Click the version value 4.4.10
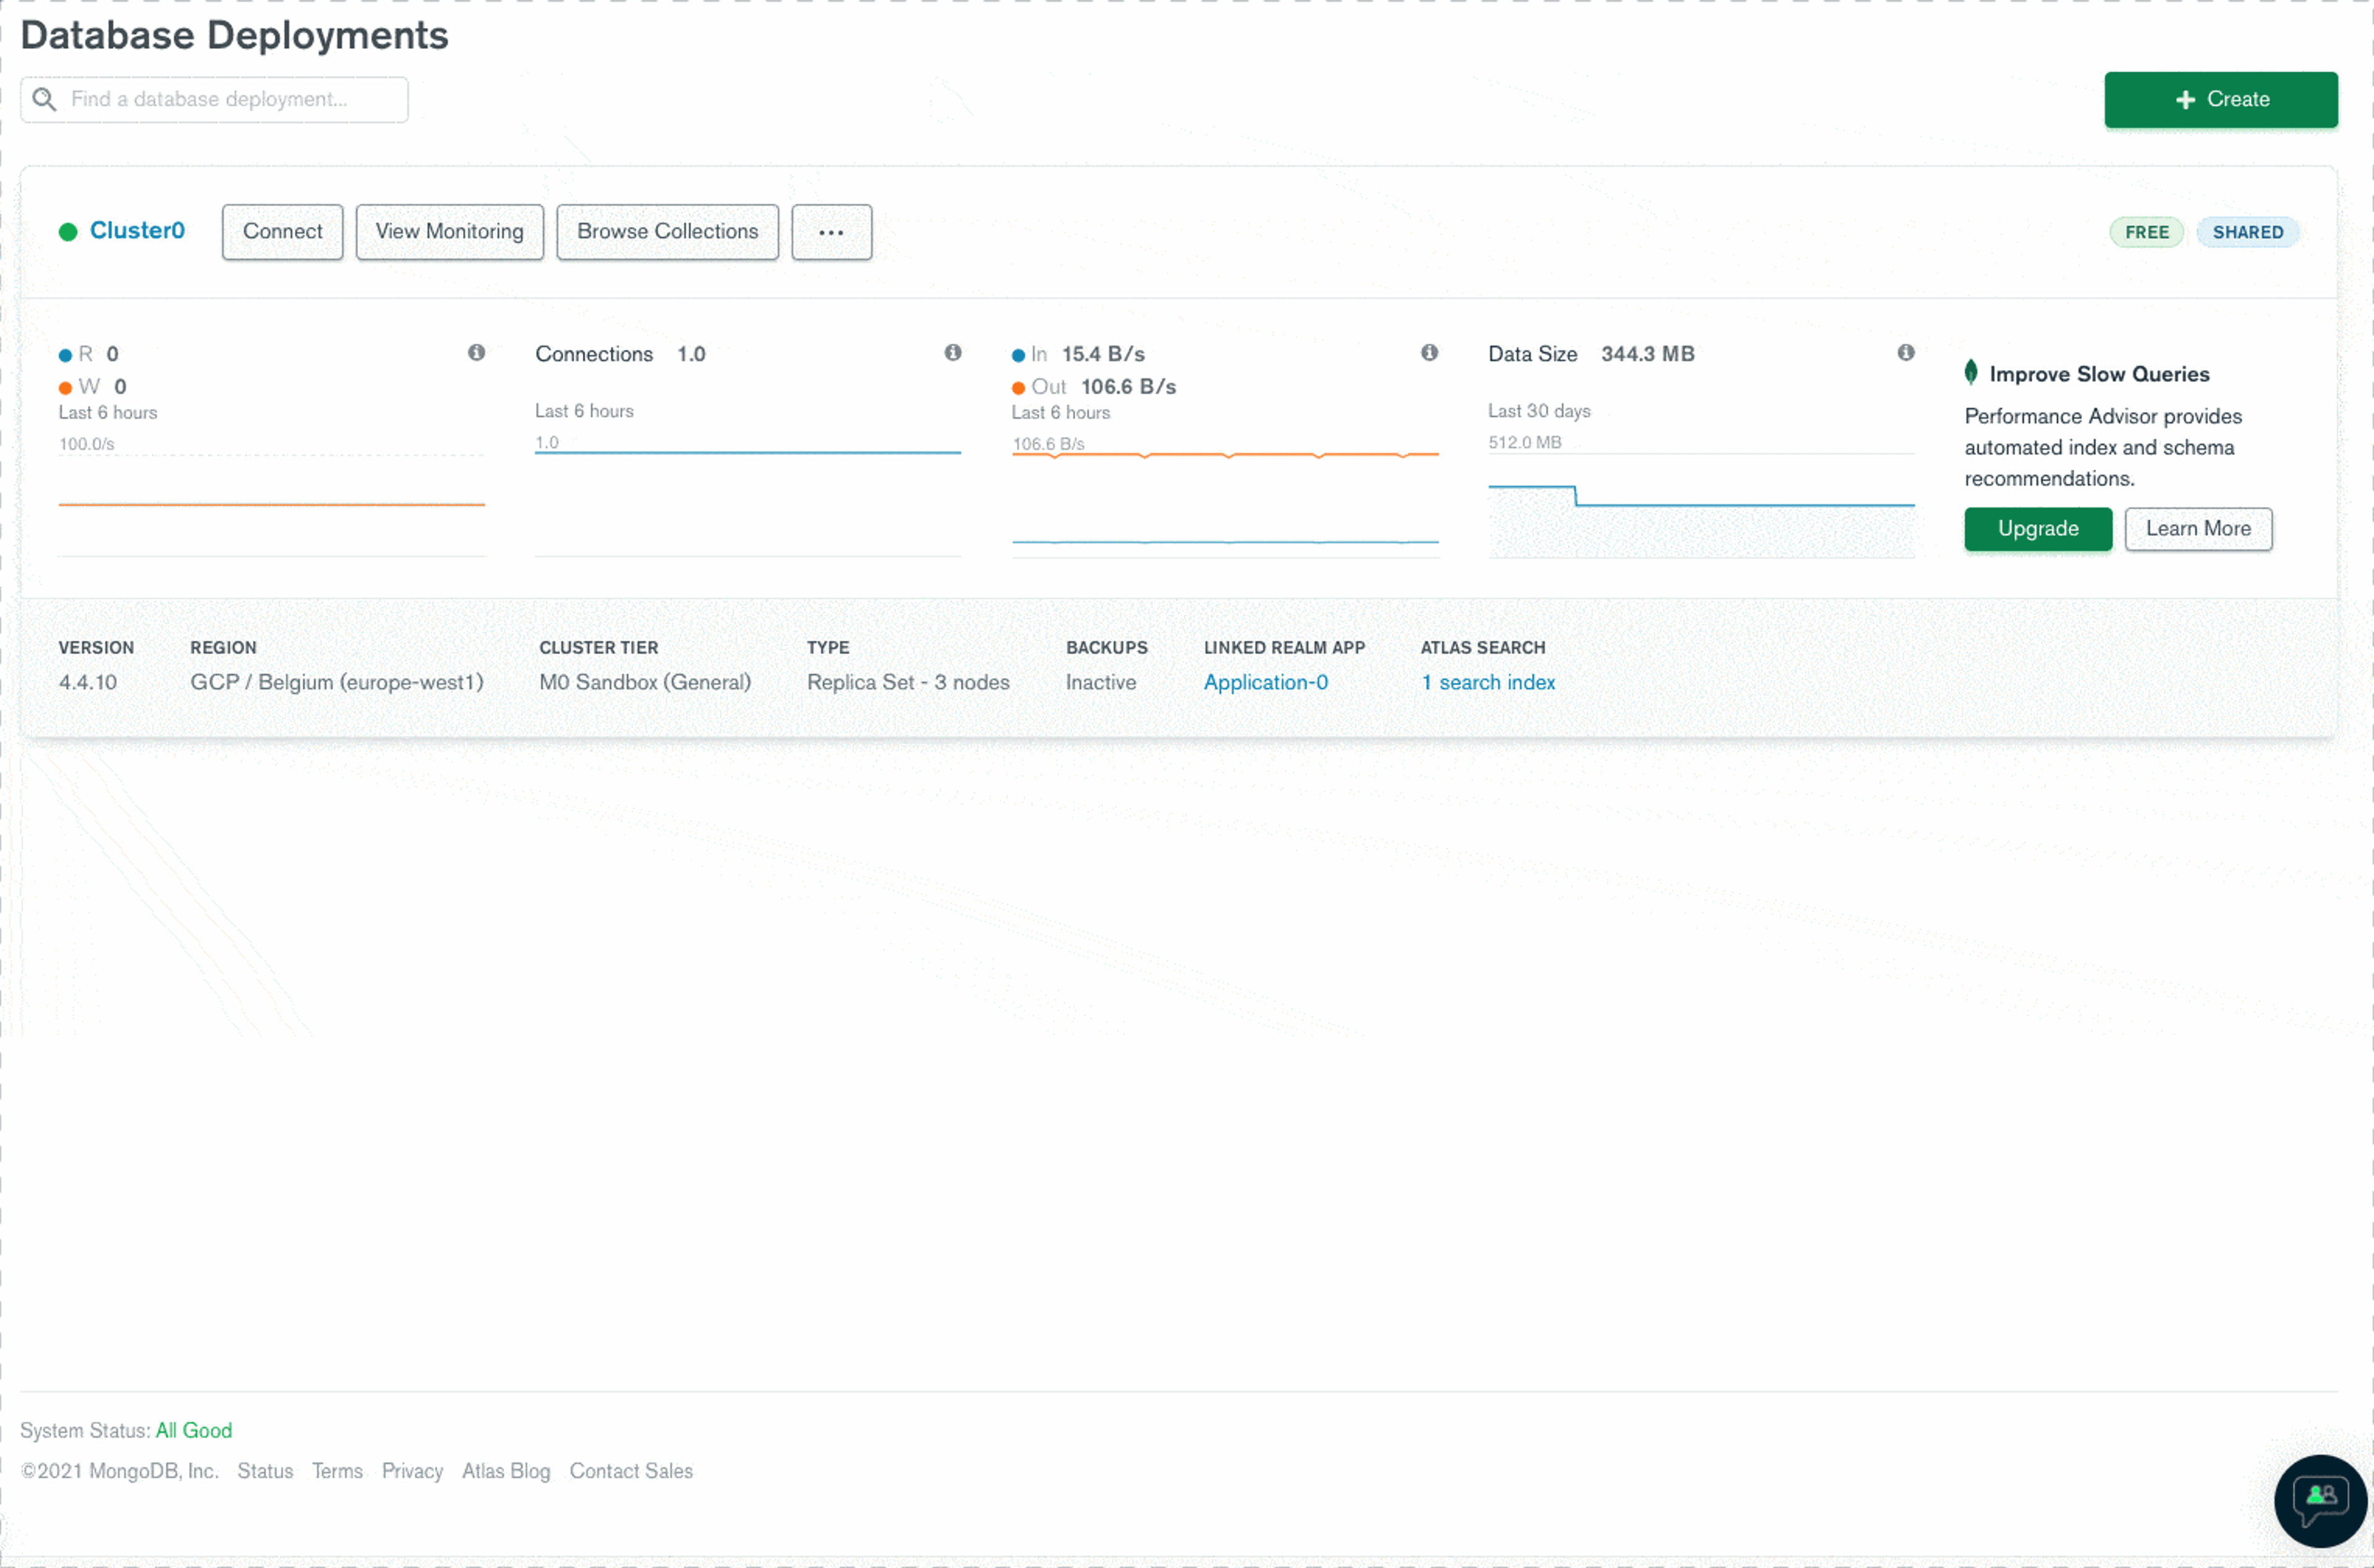 click(88, 683)
